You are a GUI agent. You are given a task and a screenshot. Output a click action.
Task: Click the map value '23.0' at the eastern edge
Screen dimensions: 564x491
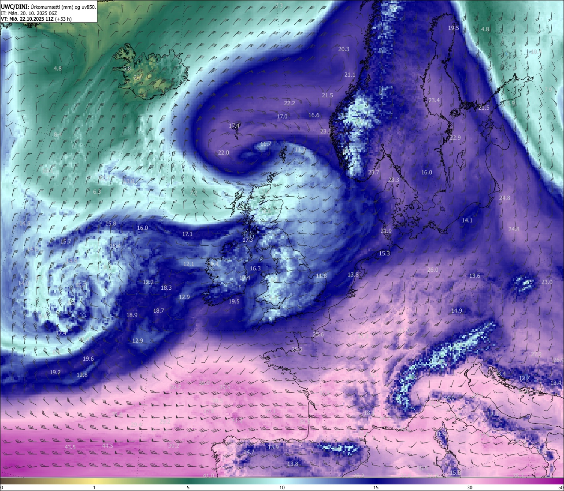[547, 282]
